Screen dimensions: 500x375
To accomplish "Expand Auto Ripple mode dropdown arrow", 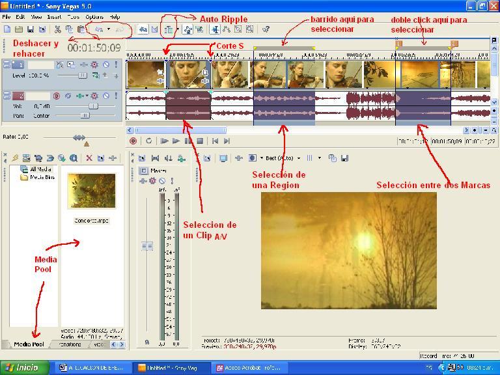I will coord(176,29).
